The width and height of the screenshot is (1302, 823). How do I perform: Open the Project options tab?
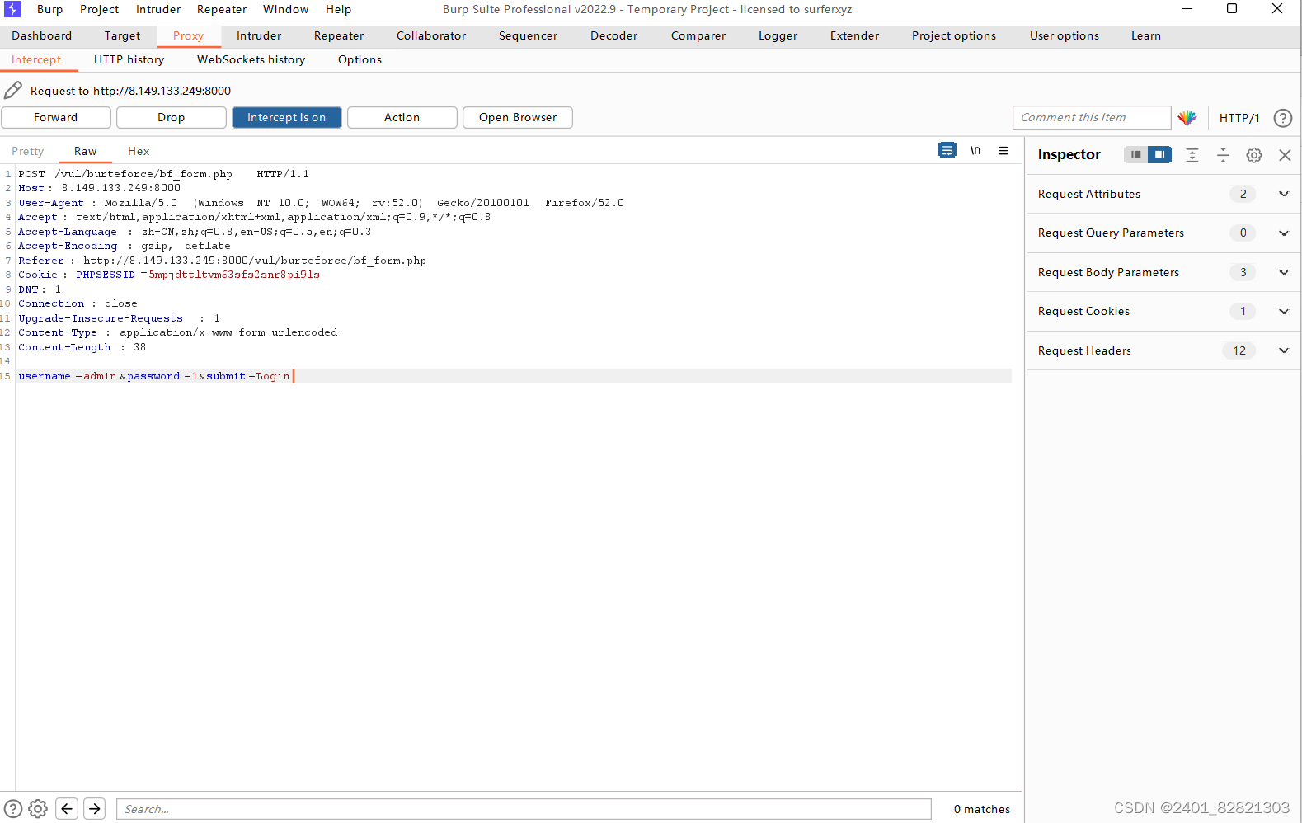point(954,35)
